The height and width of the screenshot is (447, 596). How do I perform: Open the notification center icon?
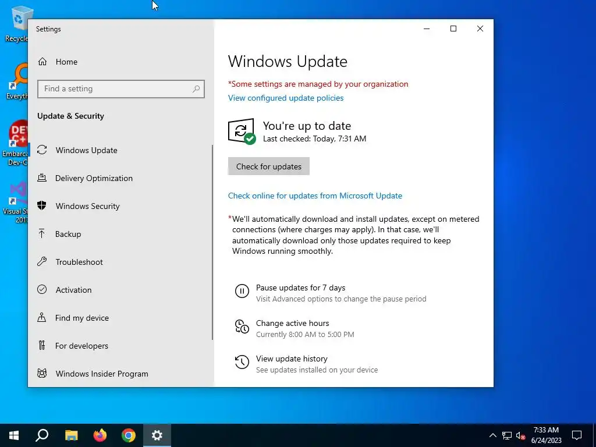click(577, 435)
